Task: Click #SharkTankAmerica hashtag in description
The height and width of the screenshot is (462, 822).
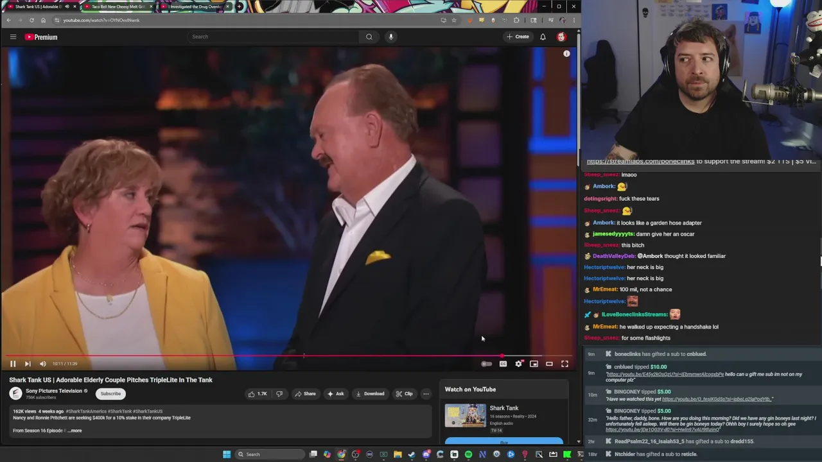Action: (x=86, y=411)
